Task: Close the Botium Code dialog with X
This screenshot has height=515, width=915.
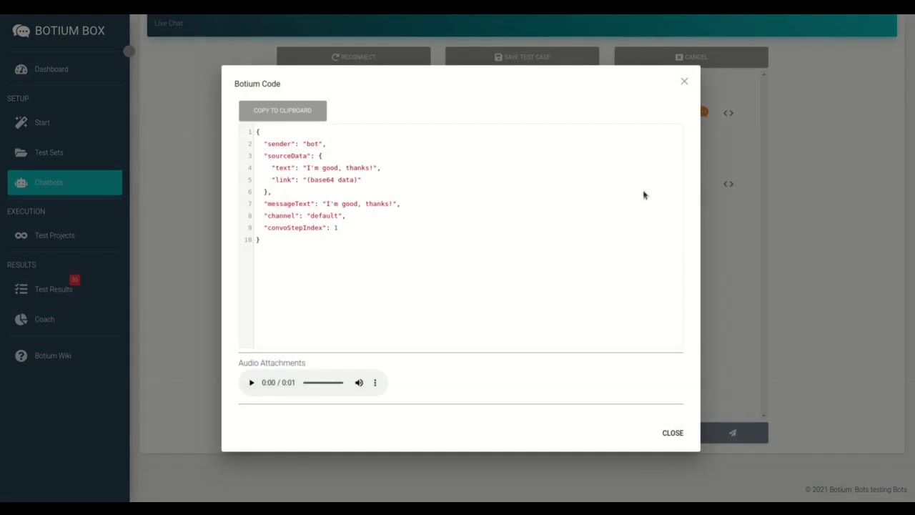Action: click(684, 82)
